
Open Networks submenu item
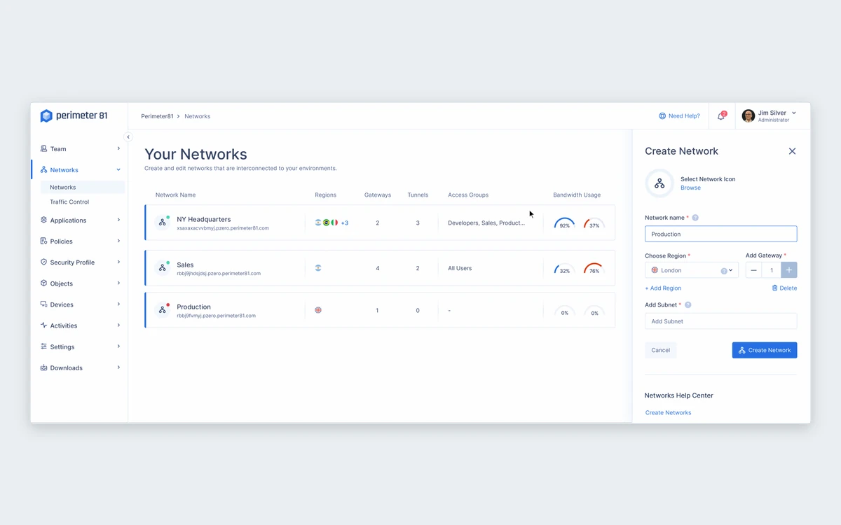tap(82, 187)
